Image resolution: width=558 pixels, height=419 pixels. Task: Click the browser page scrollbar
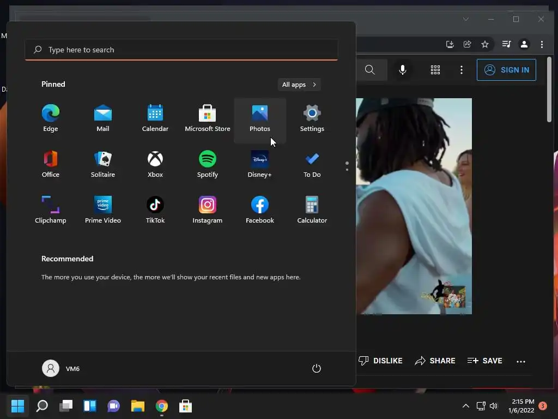click(x=549, y=90)
